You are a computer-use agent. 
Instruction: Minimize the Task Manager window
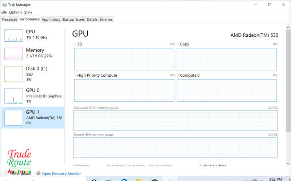pos(256,5)
